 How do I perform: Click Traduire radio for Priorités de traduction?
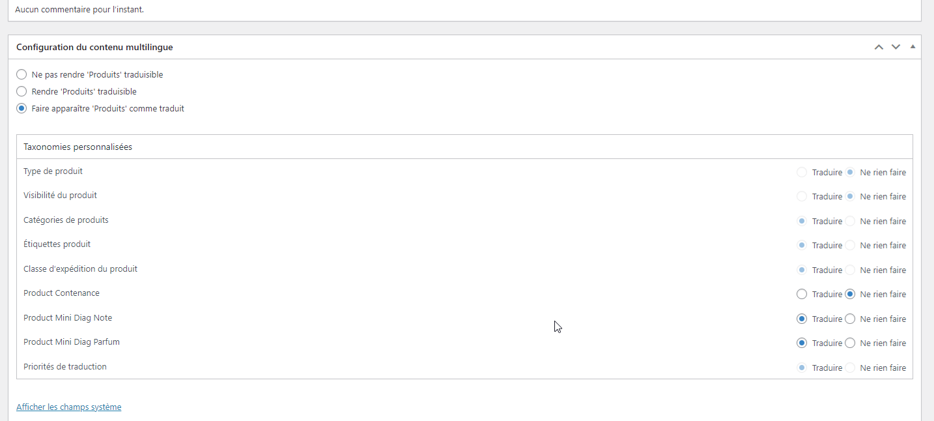pyautogui.click(x=802, y=368)
